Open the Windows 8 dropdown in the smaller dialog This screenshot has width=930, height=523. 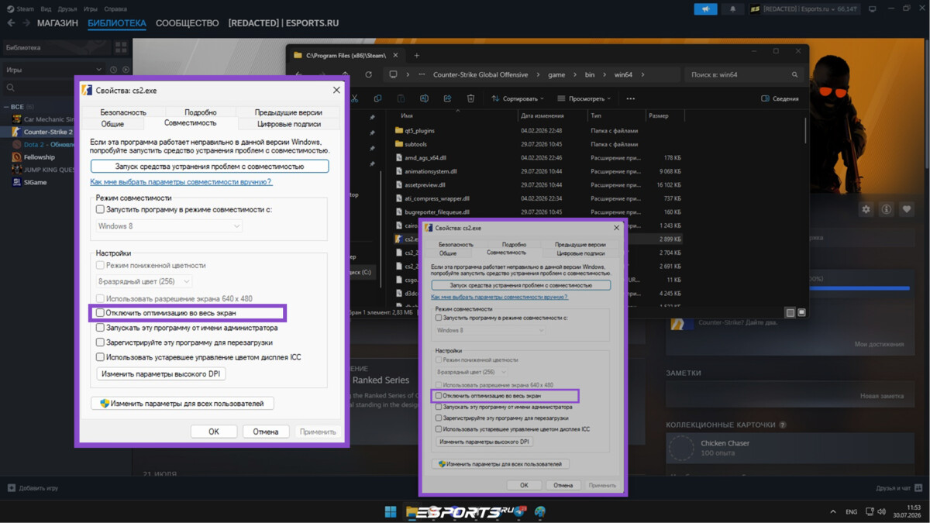[489, 330]
